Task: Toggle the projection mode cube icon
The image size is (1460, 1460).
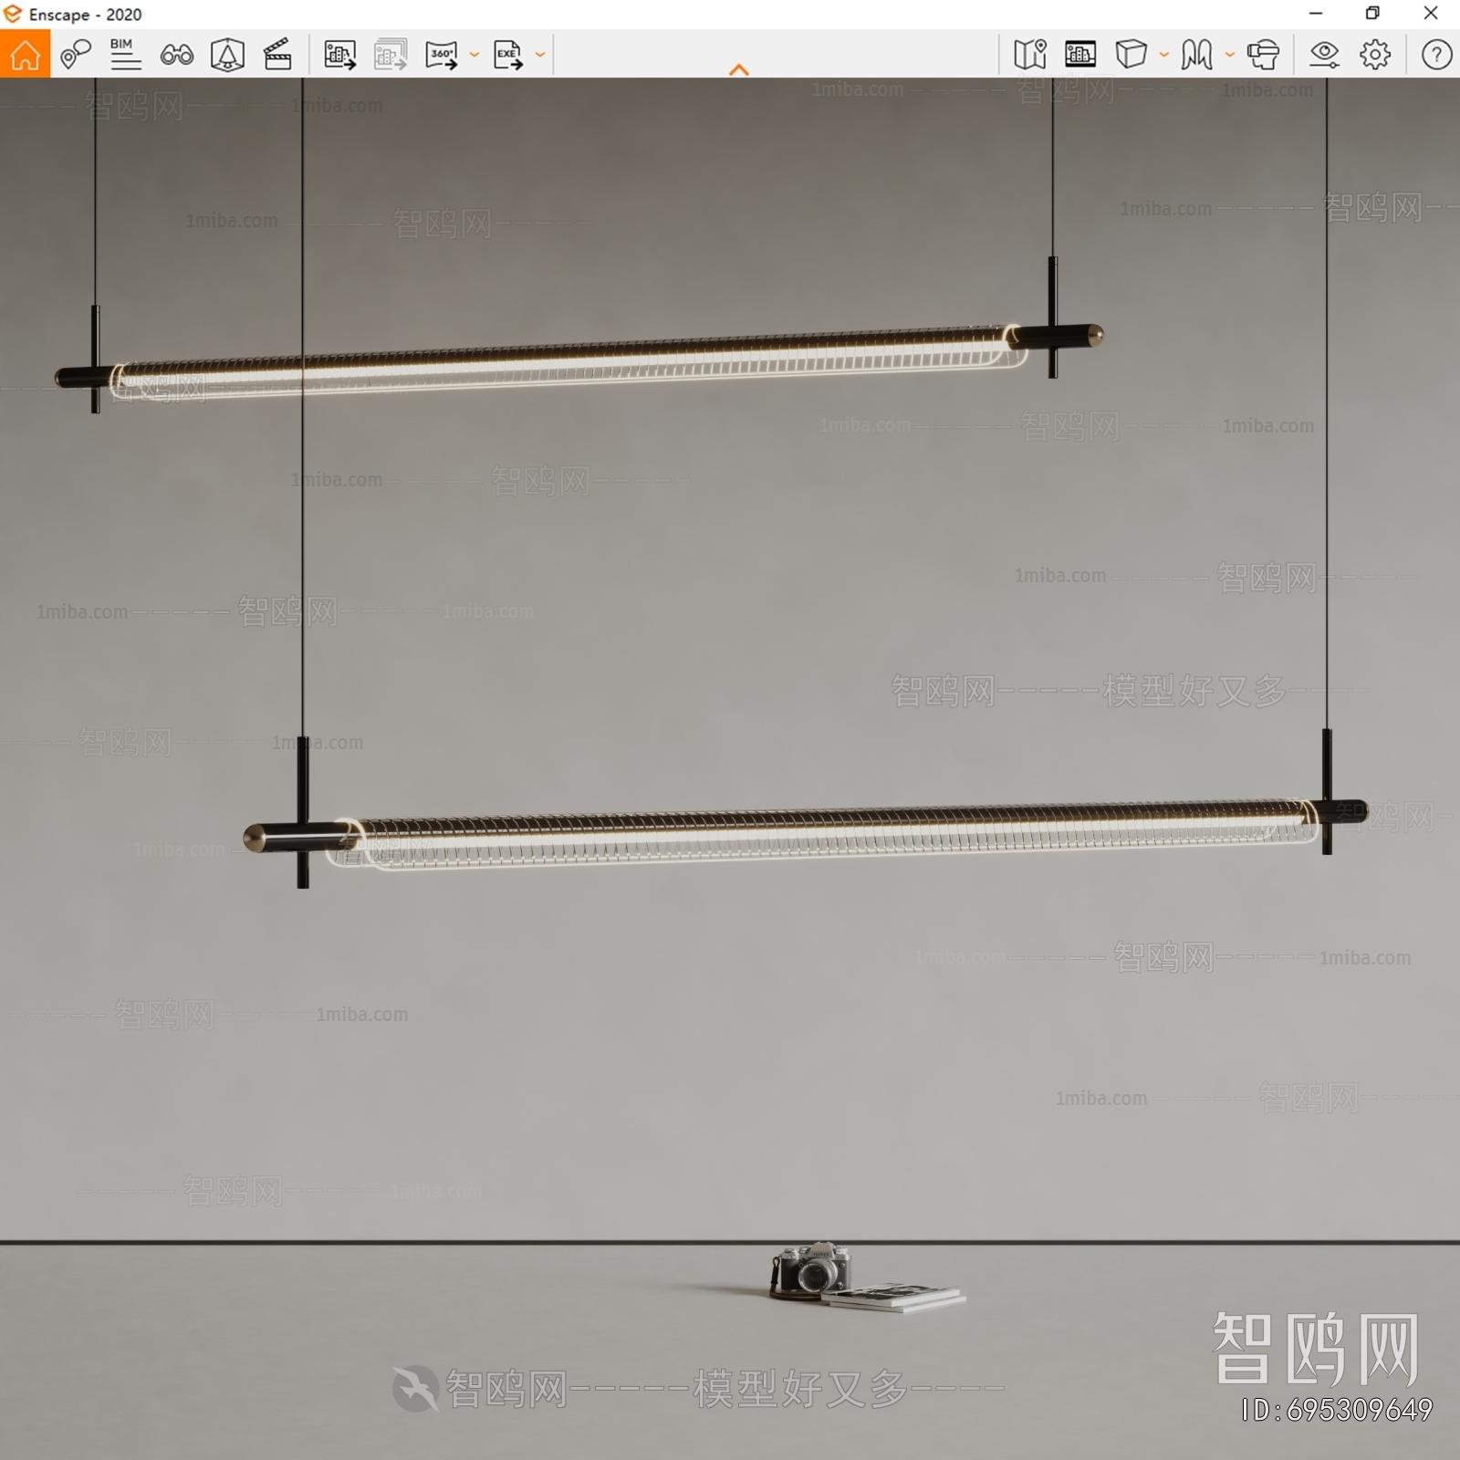Action: (1131, 55)
